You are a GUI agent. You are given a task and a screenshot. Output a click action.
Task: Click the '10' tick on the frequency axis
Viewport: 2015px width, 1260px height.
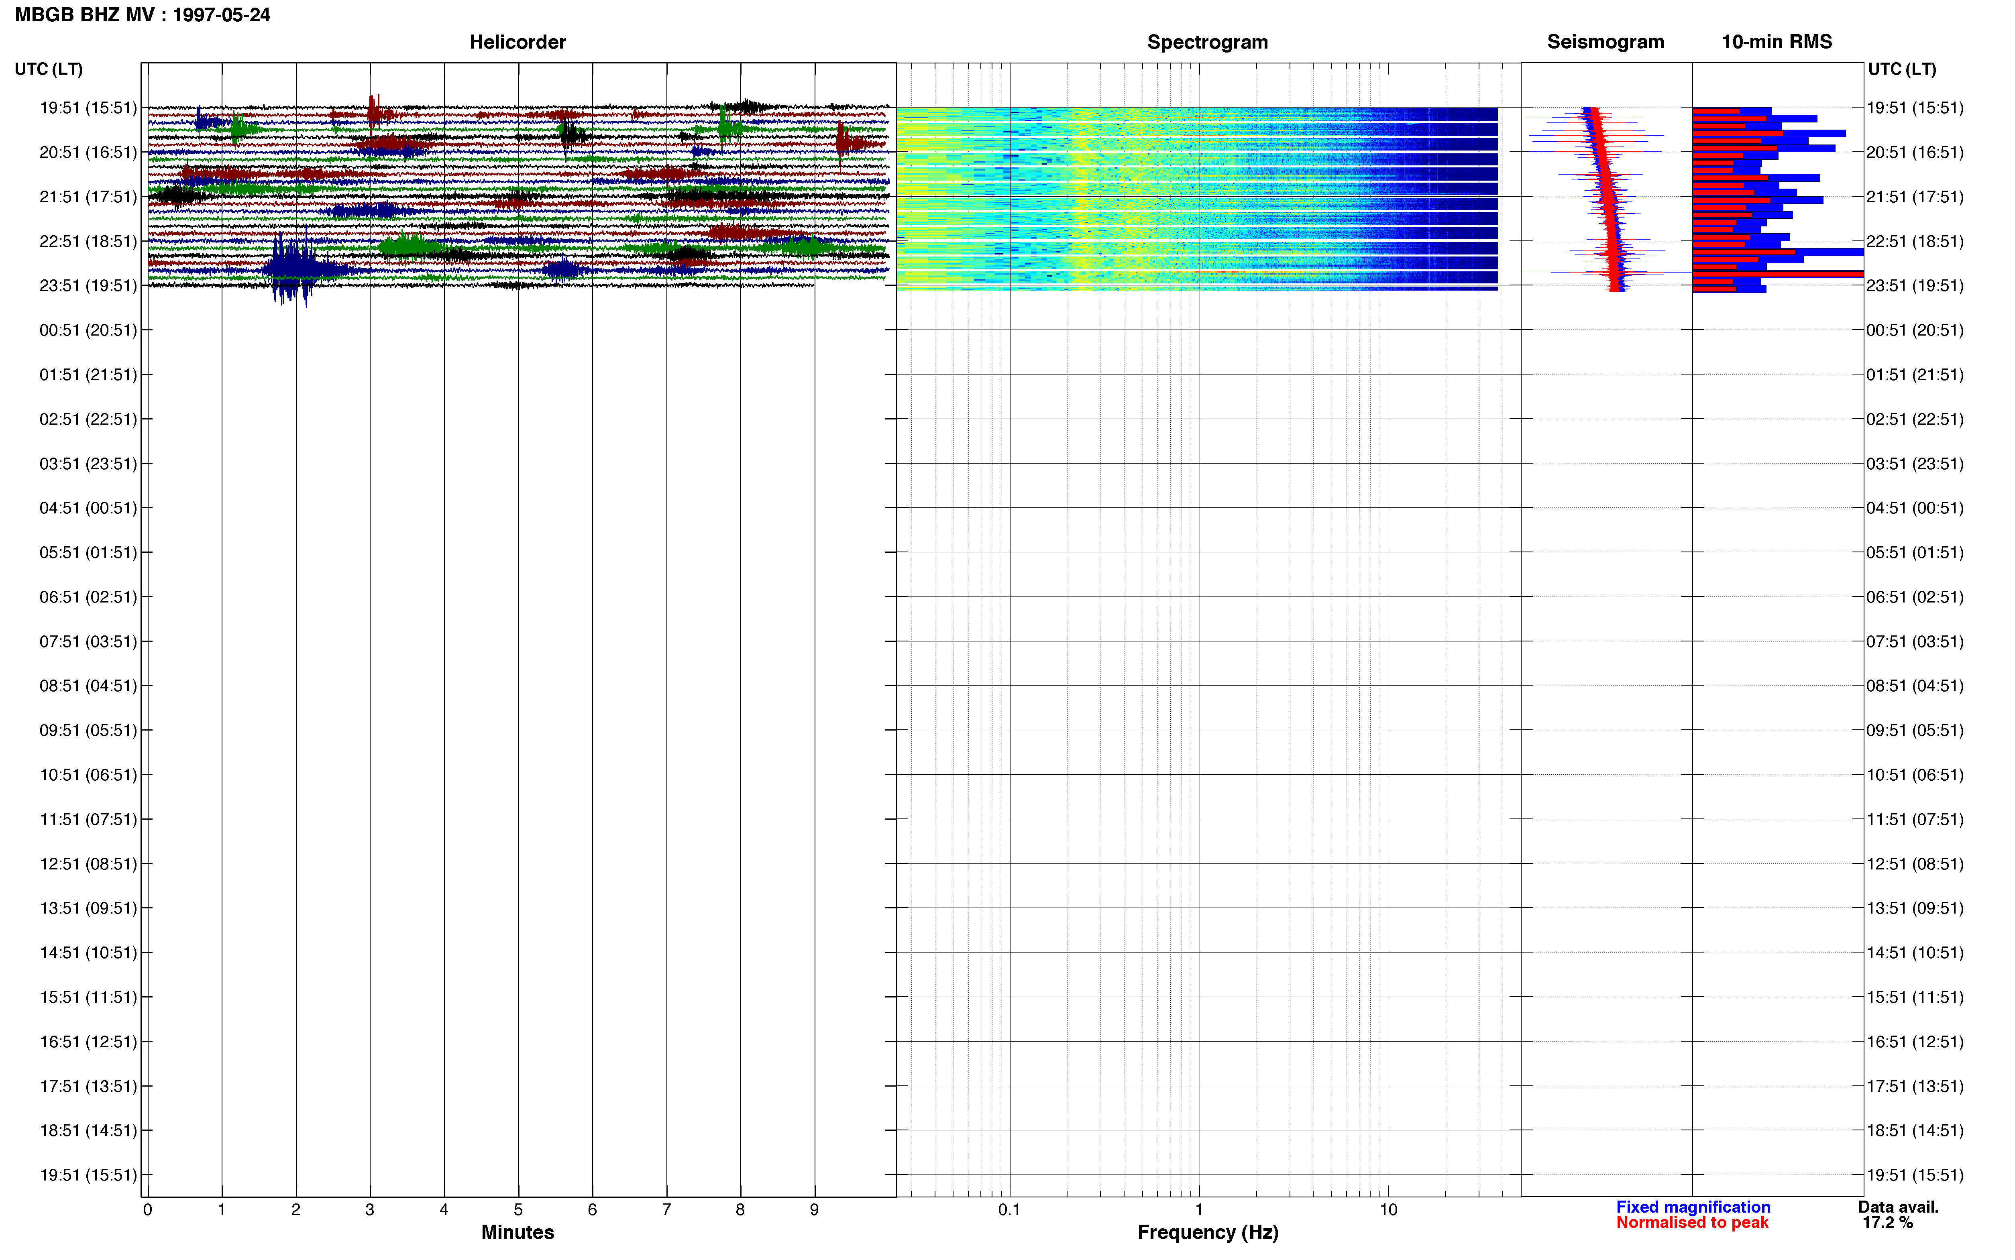point(1387,1210)
